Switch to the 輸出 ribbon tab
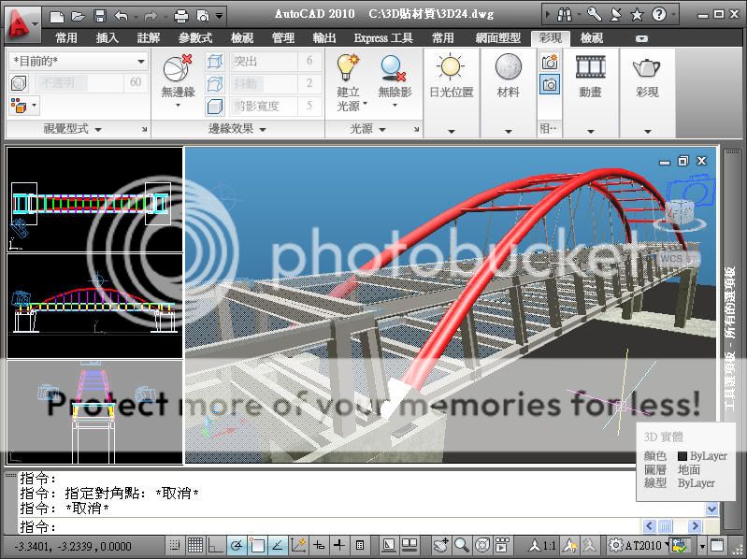 tap(324, 38)
